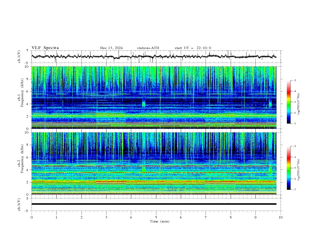316x244 pixels.
Task: Click the 'ch.1(V)' axis label
Action: tap(19, 57)
